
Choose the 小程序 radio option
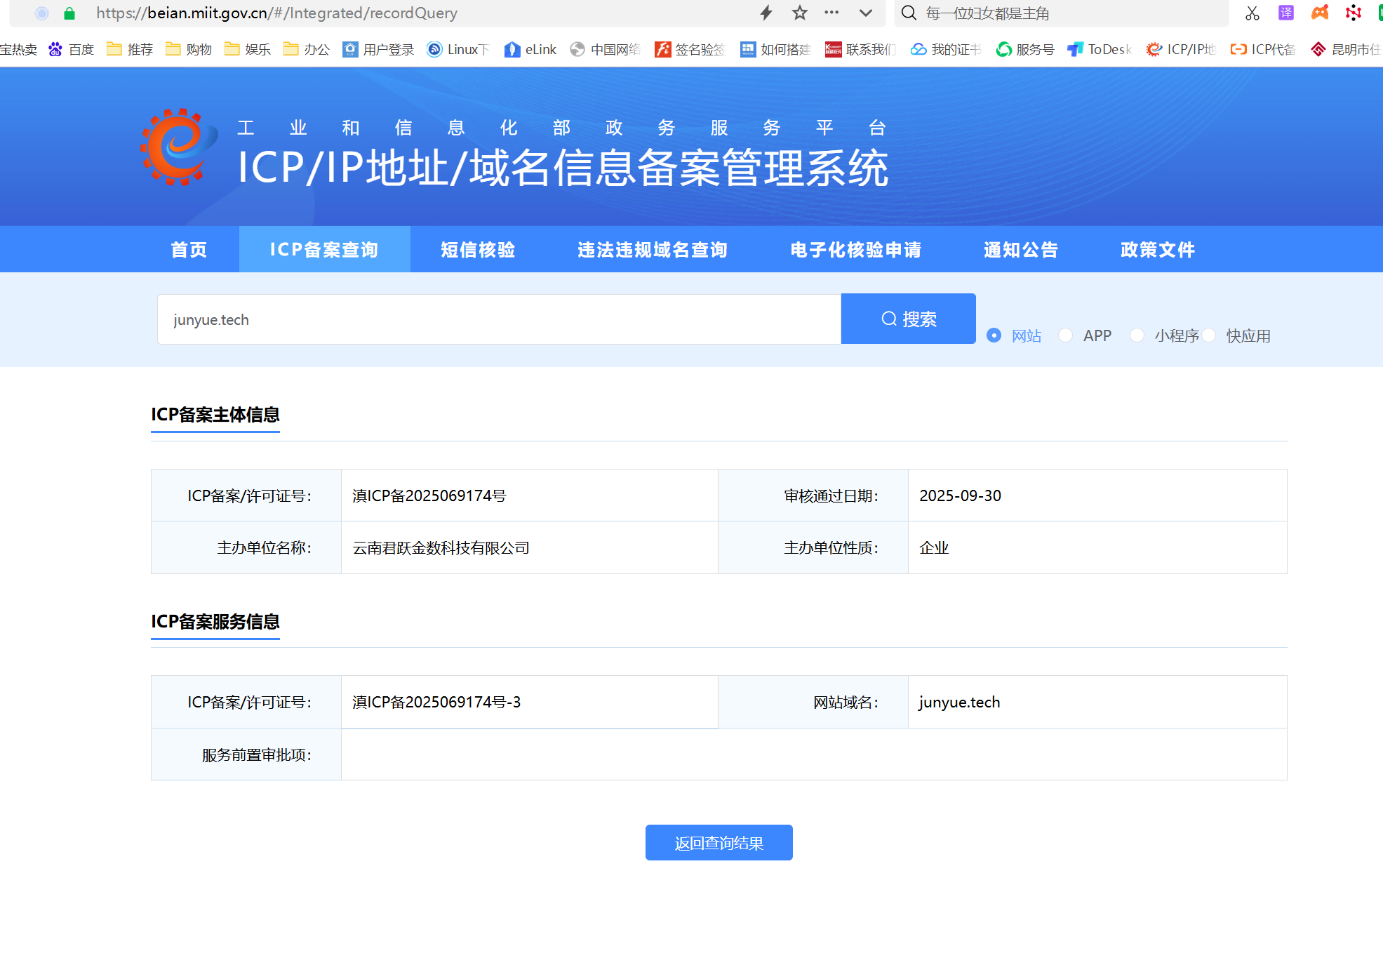(1137, 335)
